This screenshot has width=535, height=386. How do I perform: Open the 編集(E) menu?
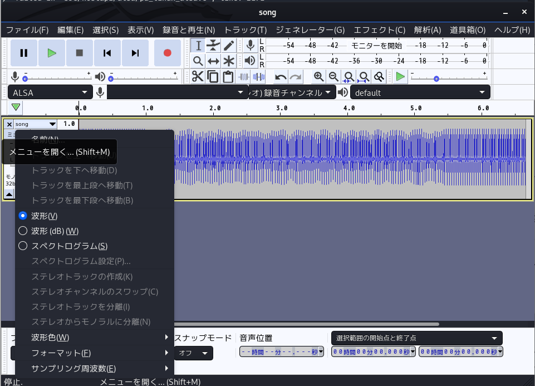pos(70,30)
